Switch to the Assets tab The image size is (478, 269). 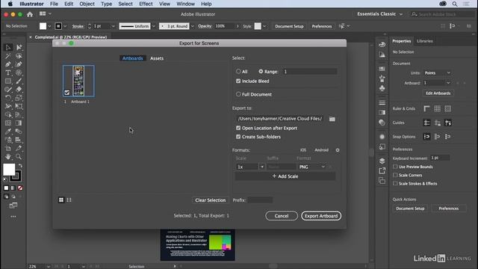coord(157,58)
